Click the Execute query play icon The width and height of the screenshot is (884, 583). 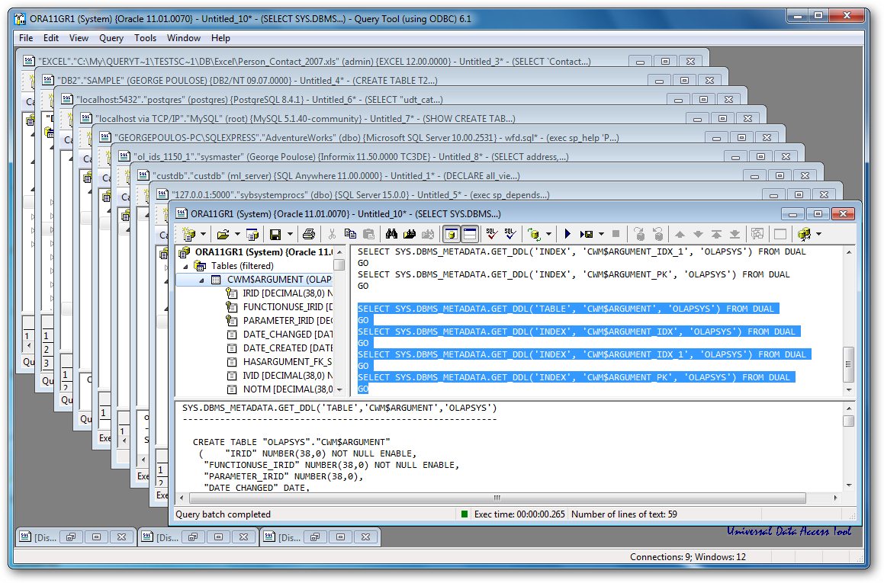point(567,234)
